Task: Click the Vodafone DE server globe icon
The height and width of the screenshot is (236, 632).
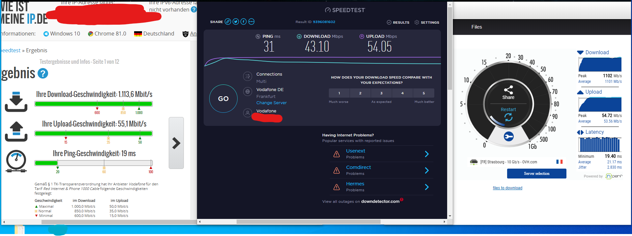Action: 247,92
